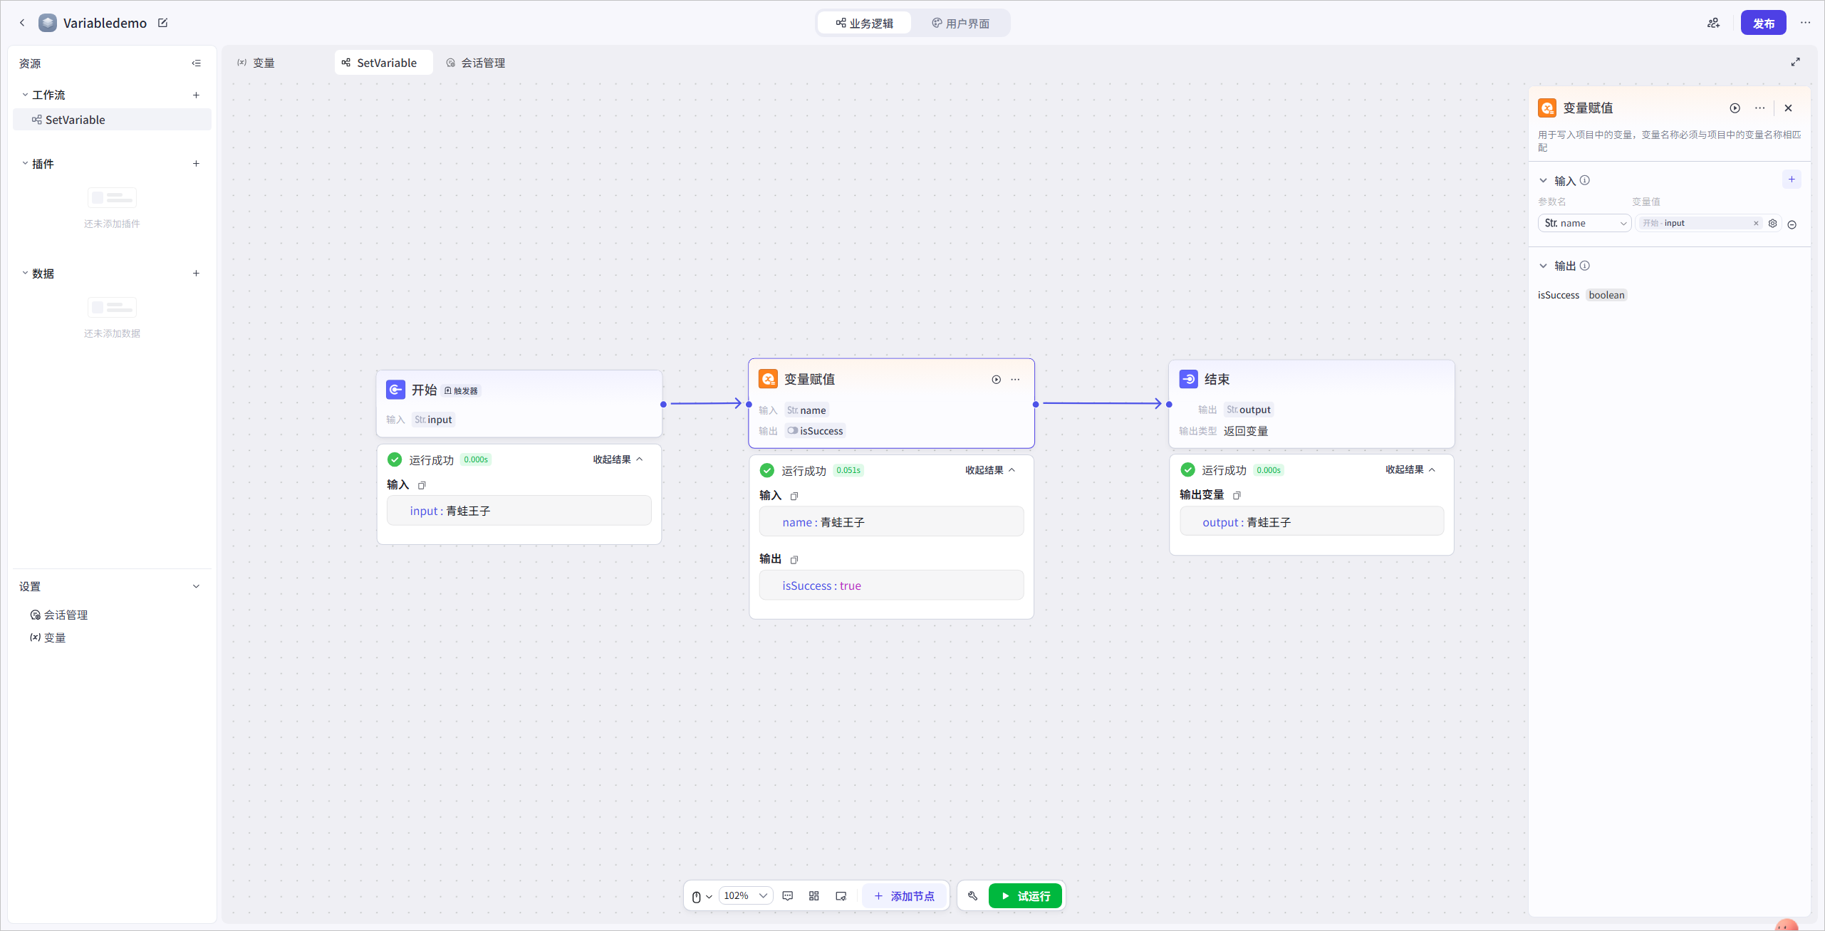Go back using the top-left arrow
The width and height of the screenshot is (1825, 931).
[22, 23]
